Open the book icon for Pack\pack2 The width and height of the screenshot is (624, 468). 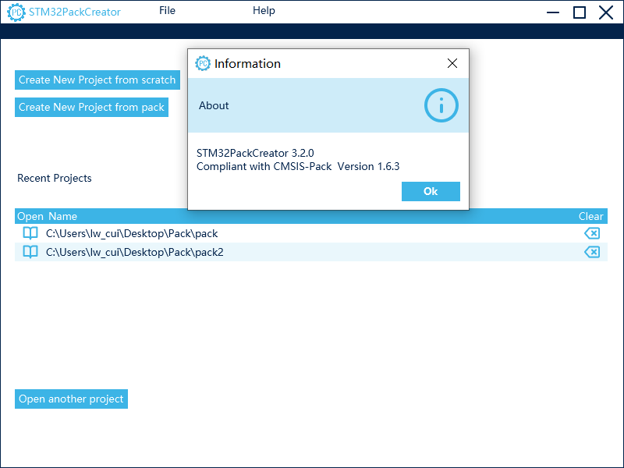point(30,252)
